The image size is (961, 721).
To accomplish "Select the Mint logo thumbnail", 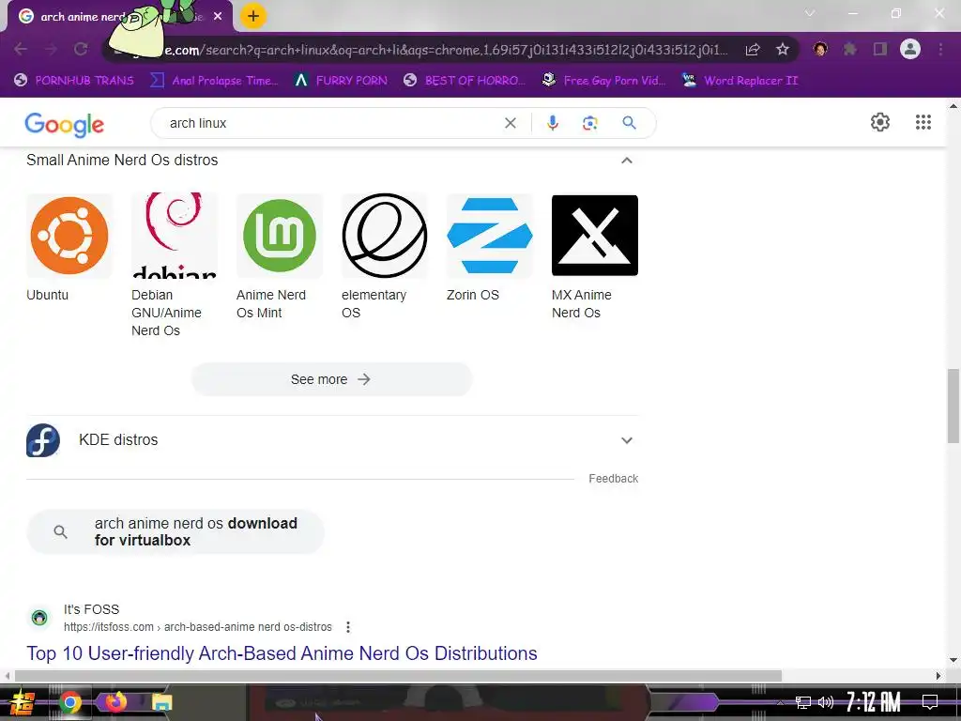I will (x=280, y=236).
